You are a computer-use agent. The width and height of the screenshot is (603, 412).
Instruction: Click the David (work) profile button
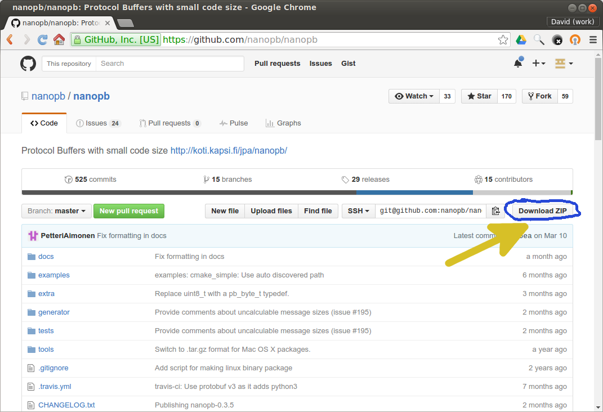point(573,22)
